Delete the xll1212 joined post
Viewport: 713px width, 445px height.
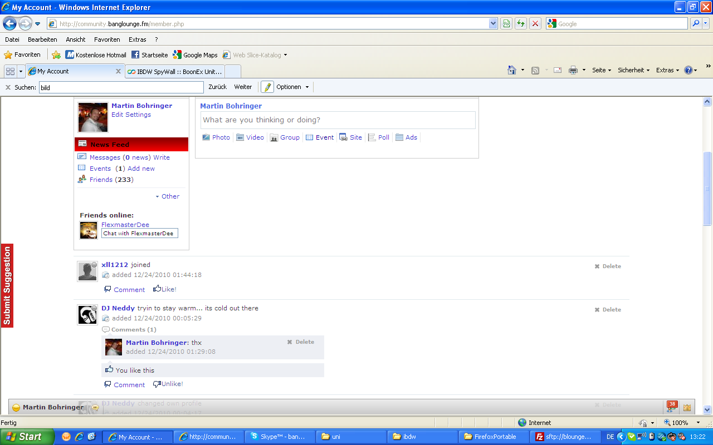point(608,266)
